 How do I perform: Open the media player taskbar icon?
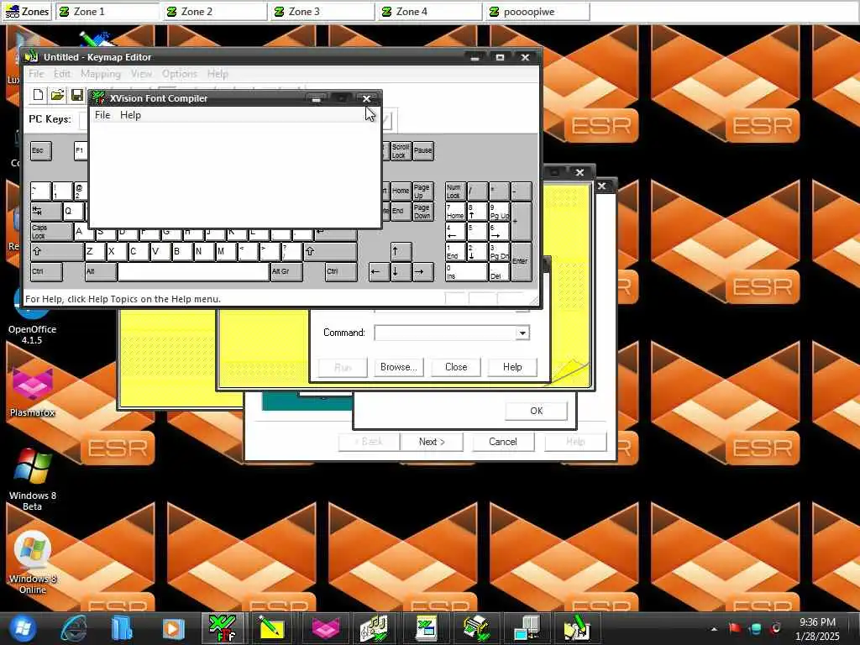(x=172, y=628)
